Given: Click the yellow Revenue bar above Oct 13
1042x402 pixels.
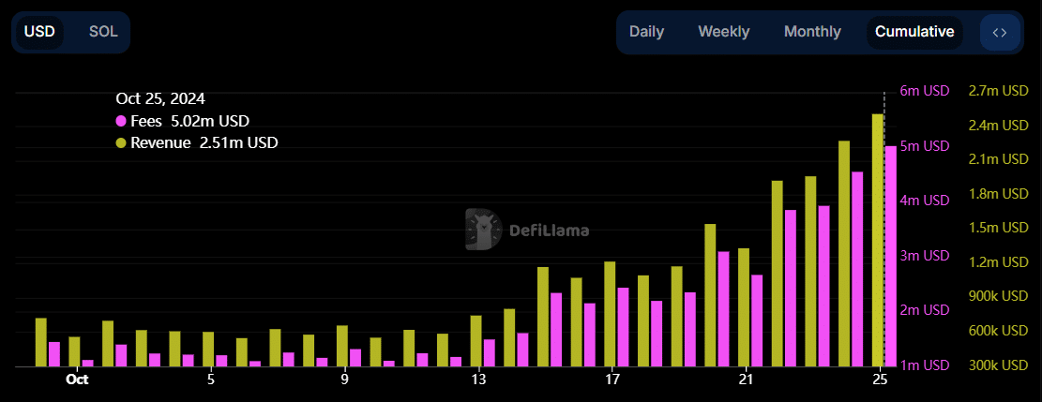Looking at the screenshot, I should pos(476,340).
